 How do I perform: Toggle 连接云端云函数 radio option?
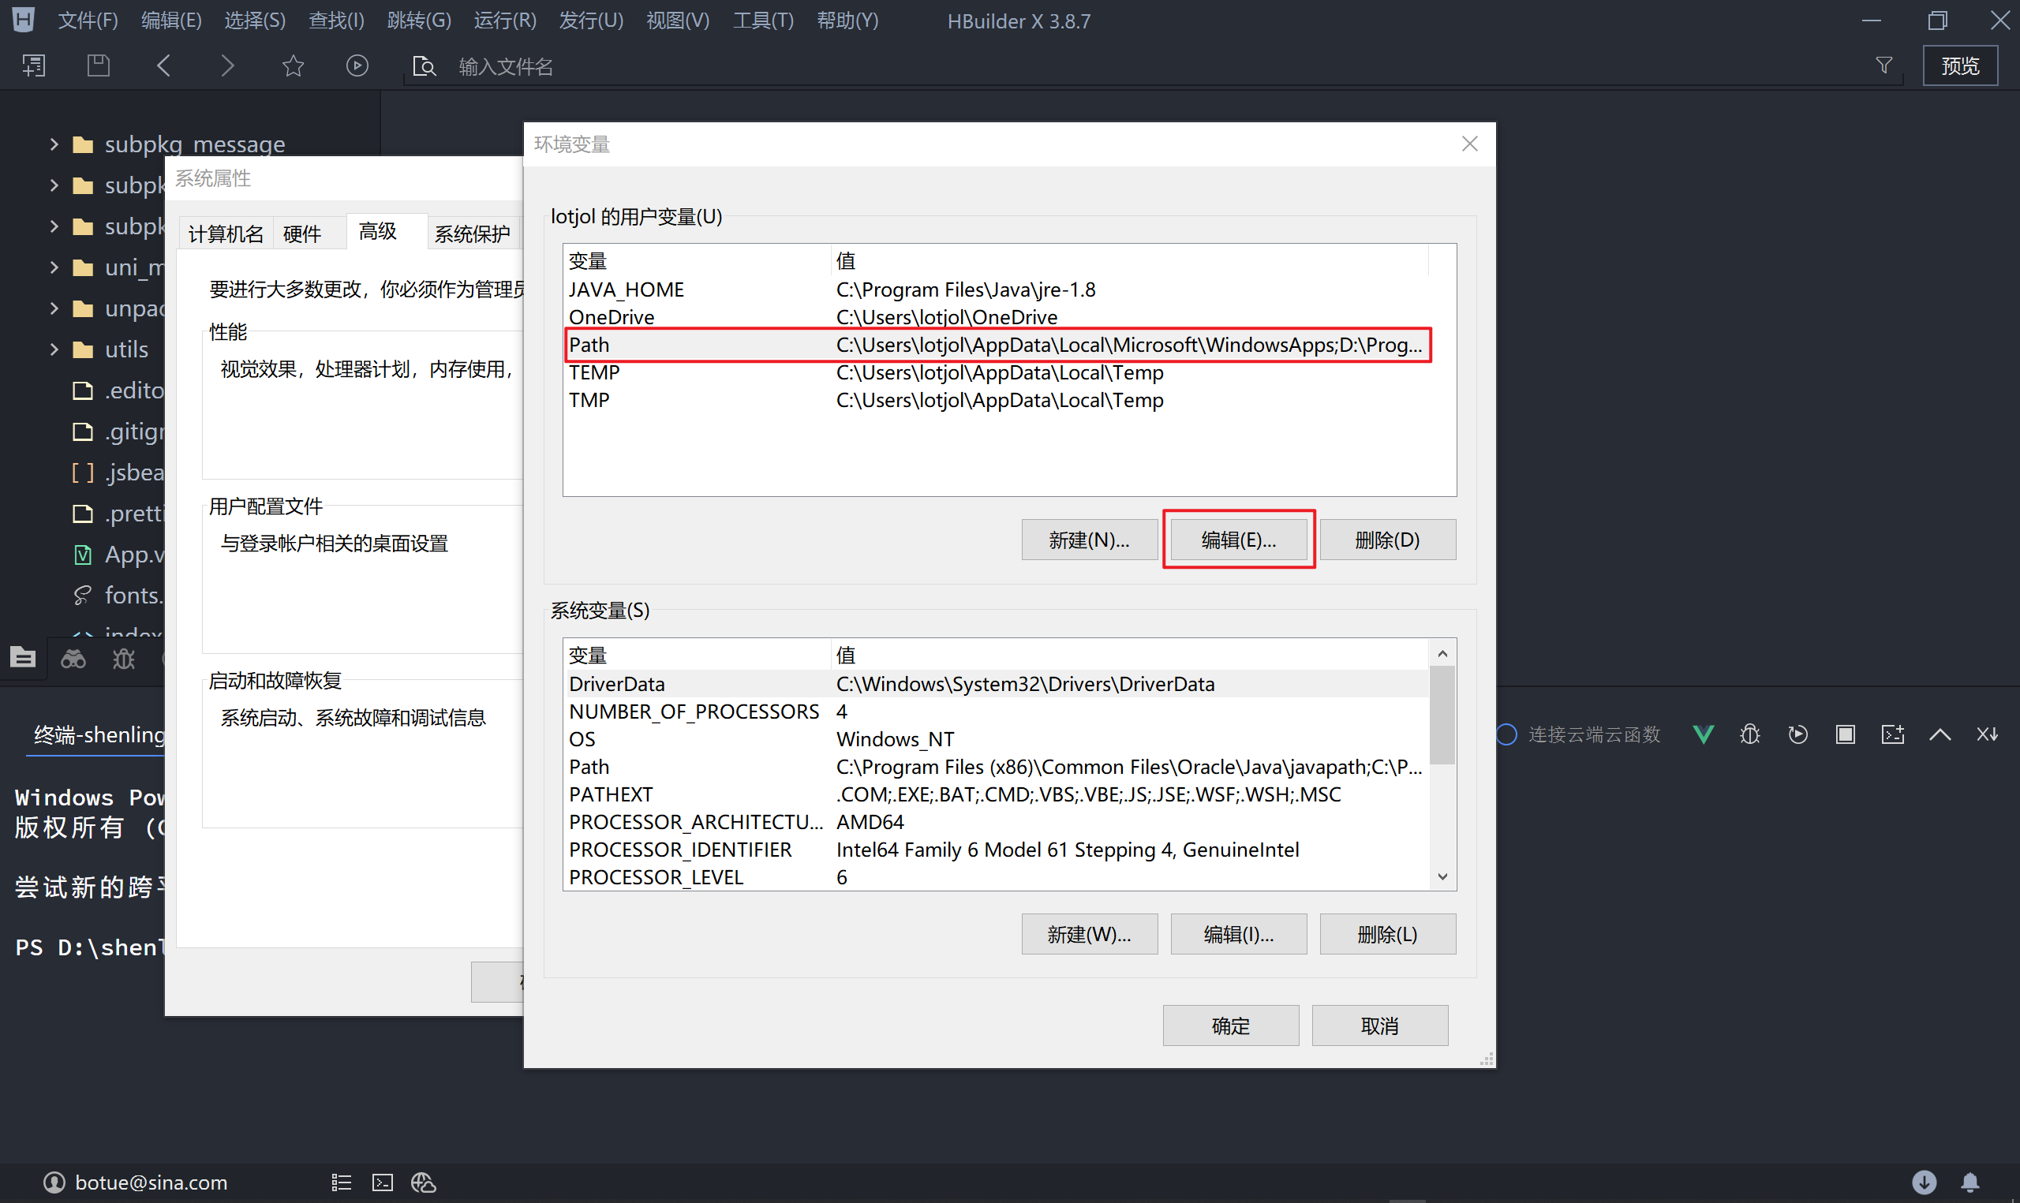(1506, 734)
